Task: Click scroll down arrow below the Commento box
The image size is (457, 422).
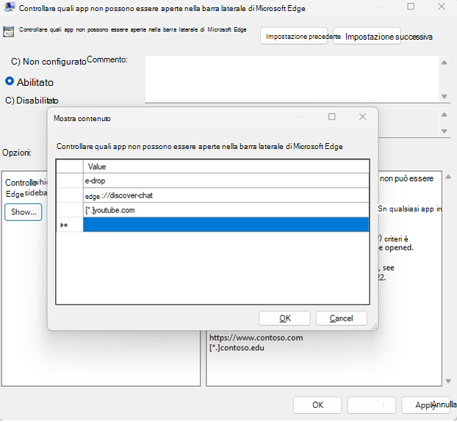Action: coord(445,131)
